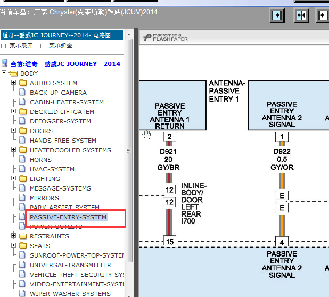This screenshot has width=329, height=297.
Task: Open the HORNS diagram entry
Action: (x=40, y=160)
